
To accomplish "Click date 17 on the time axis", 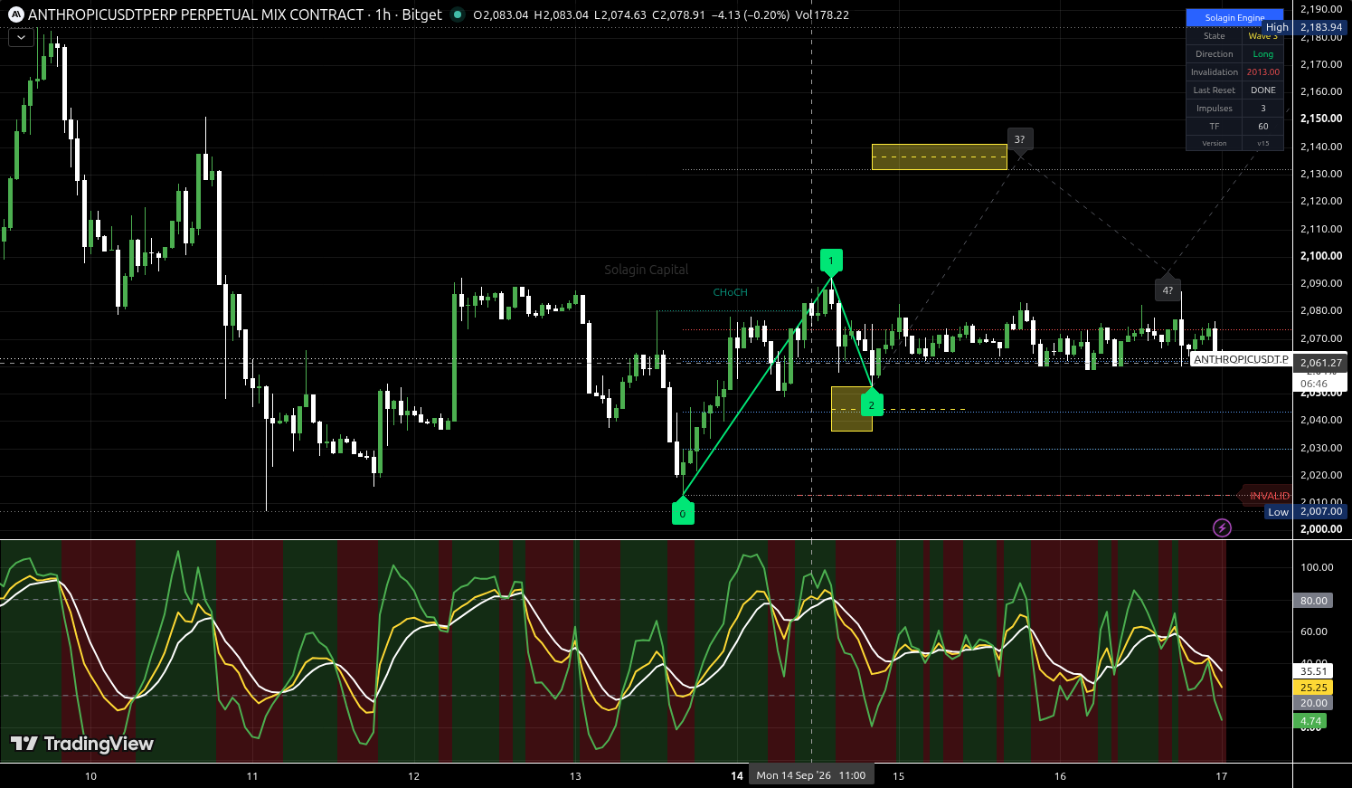I will point(1222,775).
